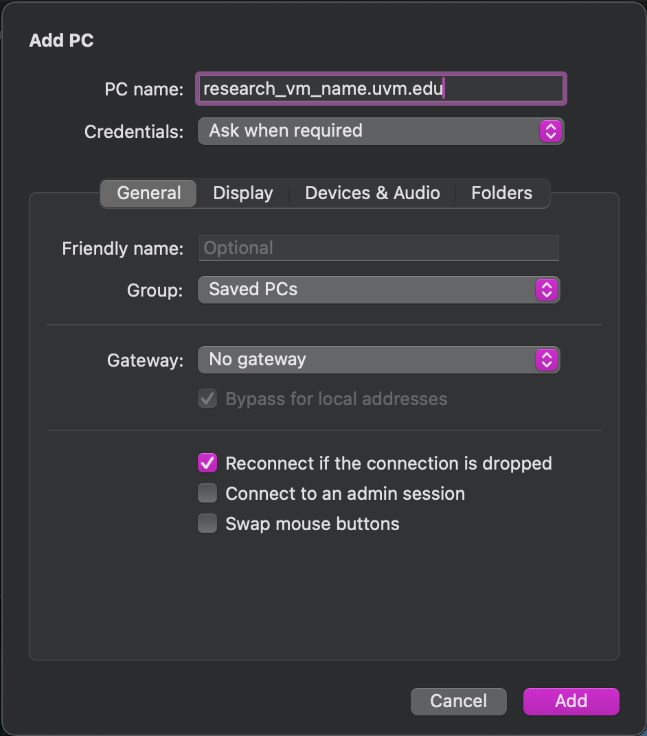
Task: Click the Reconnect if dropped label text
Action: [x=388, y=463]
